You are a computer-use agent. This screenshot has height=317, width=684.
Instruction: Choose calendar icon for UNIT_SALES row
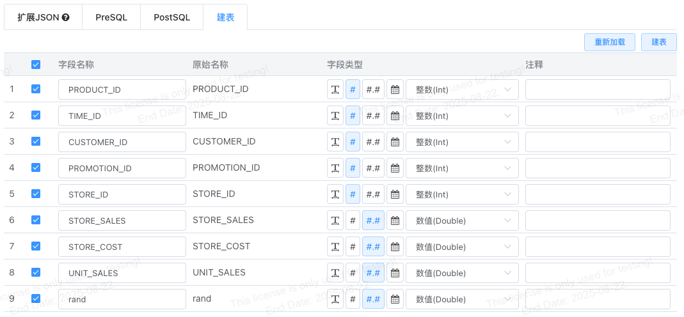coord(395,273)
